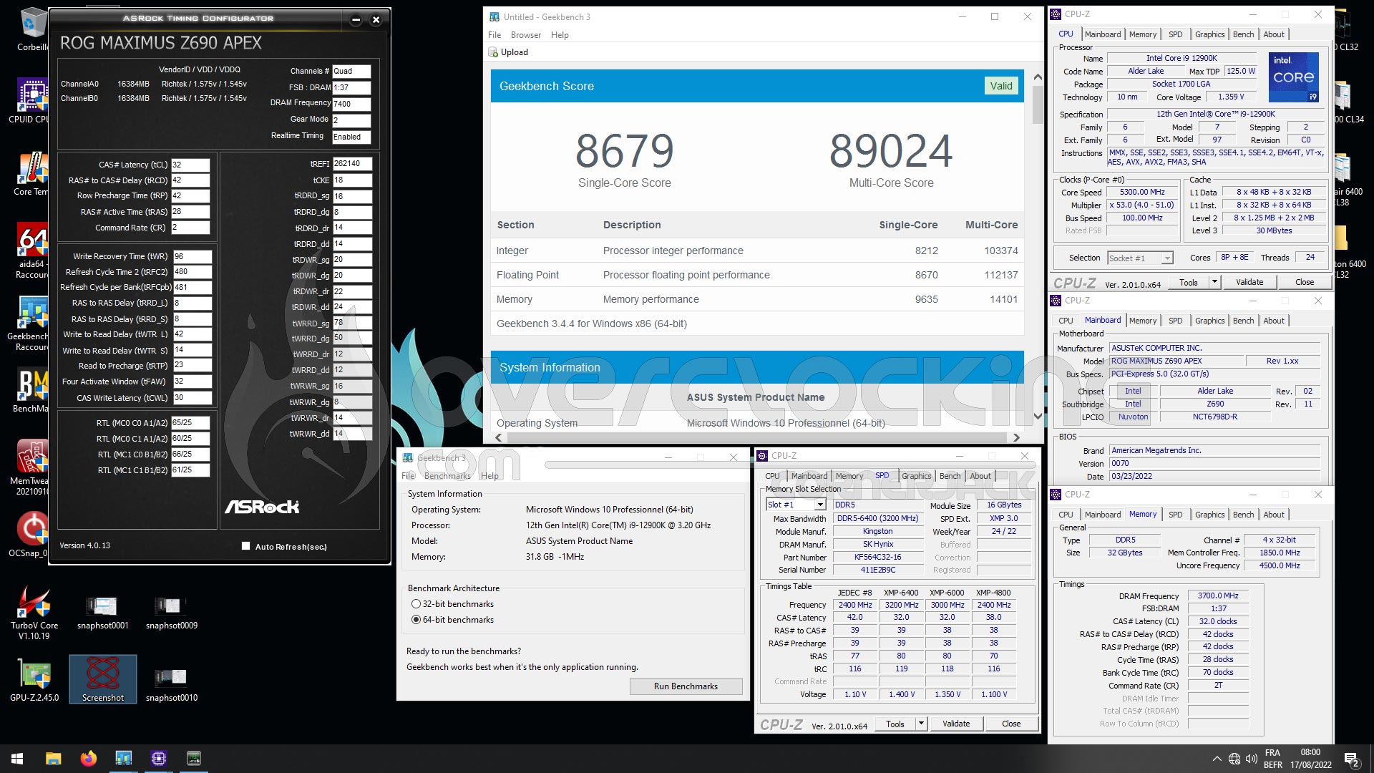1374x773 pixels.
Task: Click the DRAM Frequency 7400 field
Action: pyautogui.click(x=351, y=104)
